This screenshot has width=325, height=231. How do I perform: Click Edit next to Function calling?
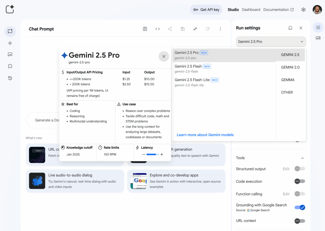pos(286,194)
